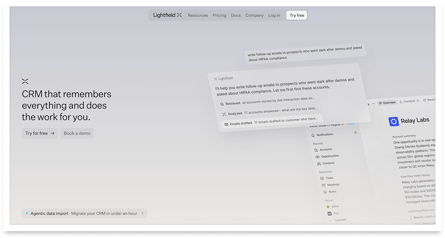Switch to the Contacts tab
The image size is (445, 238).
click(409, 101)
